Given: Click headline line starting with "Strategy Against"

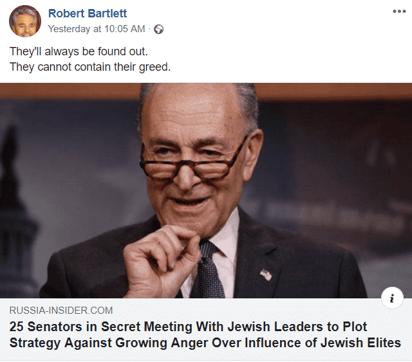Looking at the screenshot, I should (x=205, y=343).
